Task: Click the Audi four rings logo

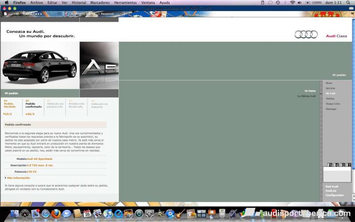Action: (306, 34)
